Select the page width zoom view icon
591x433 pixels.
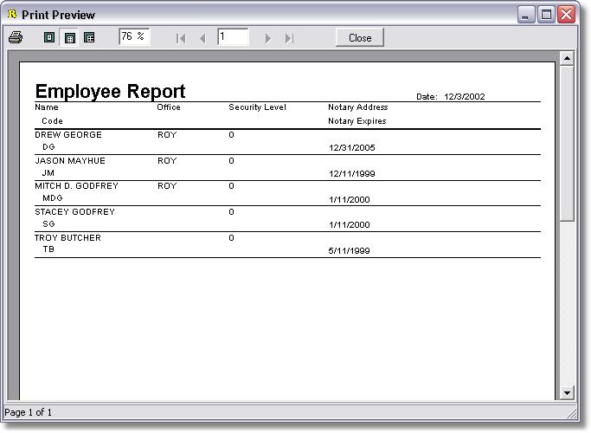click(89, 37)
